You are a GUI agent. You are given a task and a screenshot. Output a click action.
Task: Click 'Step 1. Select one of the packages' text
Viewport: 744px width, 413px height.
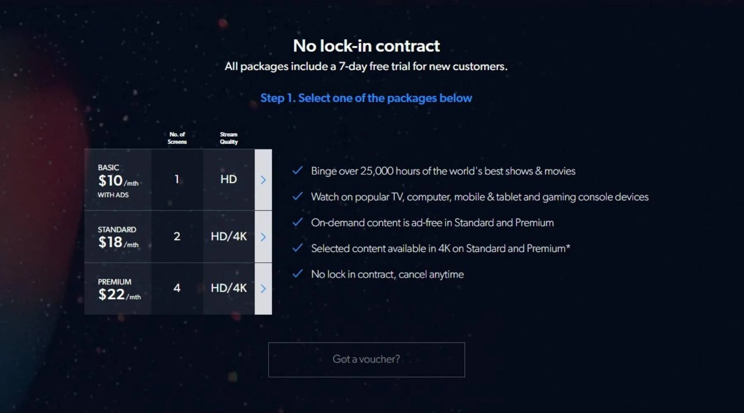pyautogui.click(x=366, y=98)
